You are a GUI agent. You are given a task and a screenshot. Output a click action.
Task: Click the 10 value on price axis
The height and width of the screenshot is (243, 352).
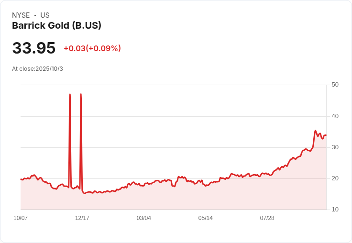click(335, 210)
